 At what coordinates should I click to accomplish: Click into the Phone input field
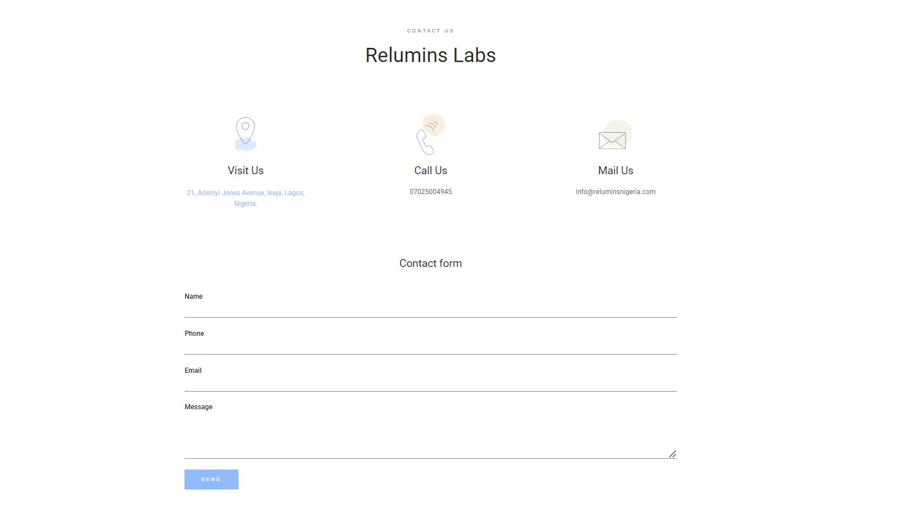(x=430, y=346)
